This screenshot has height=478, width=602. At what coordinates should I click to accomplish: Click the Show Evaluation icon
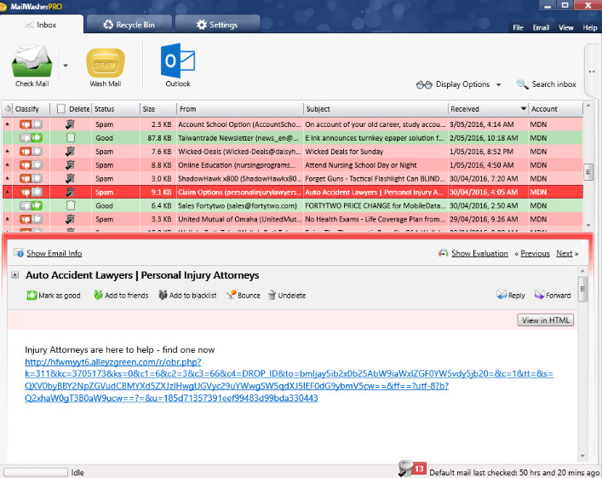(444, 253)
